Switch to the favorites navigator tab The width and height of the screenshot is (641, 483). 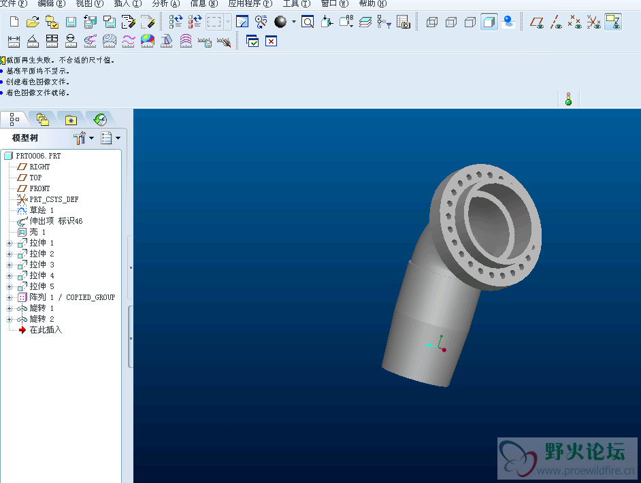click(71, 119)
